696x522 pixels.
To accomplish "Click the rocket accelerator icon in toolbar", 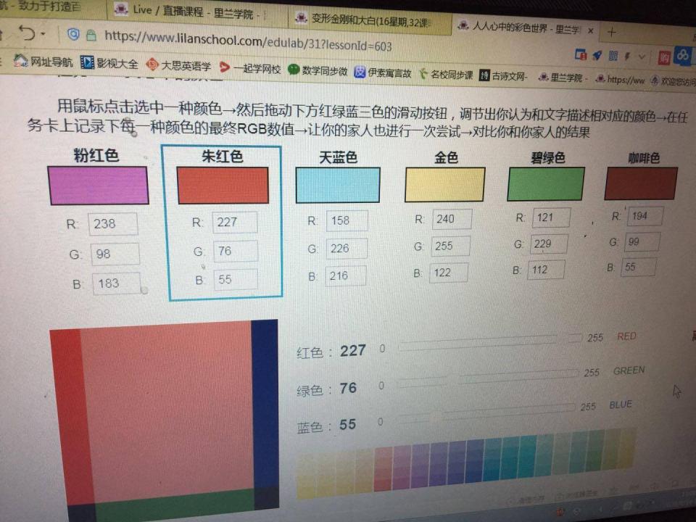I will click(x=597, y=55).
